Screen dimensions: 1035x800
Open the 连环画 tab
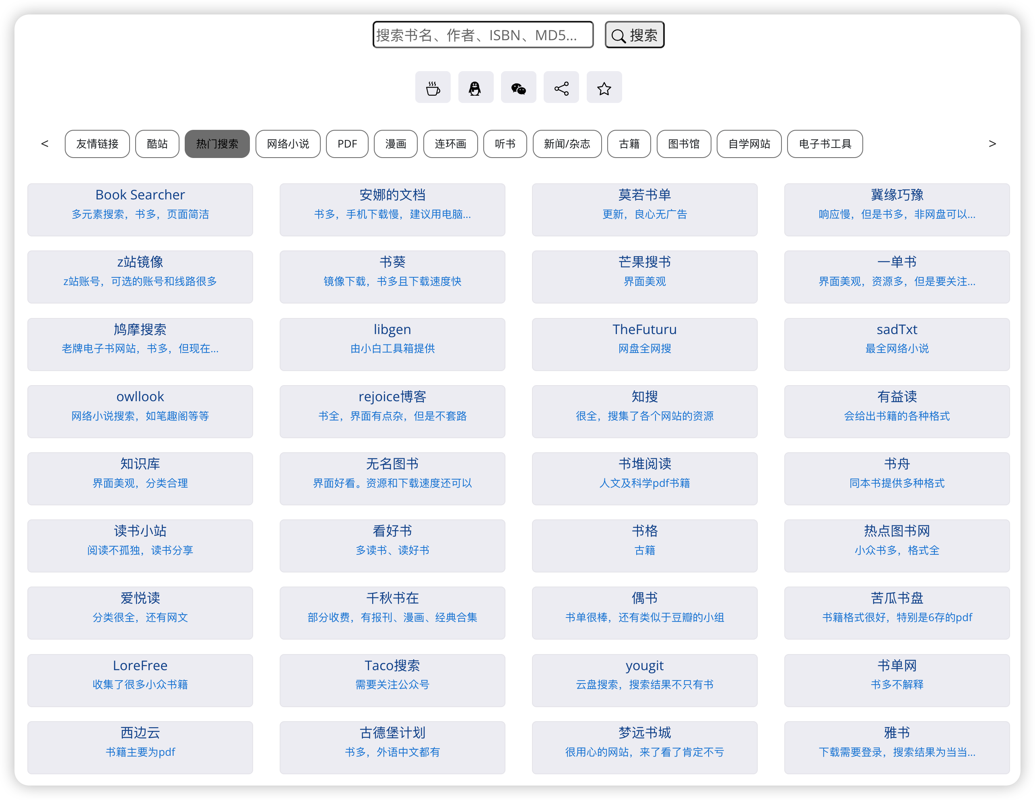(x=451, y=144)
